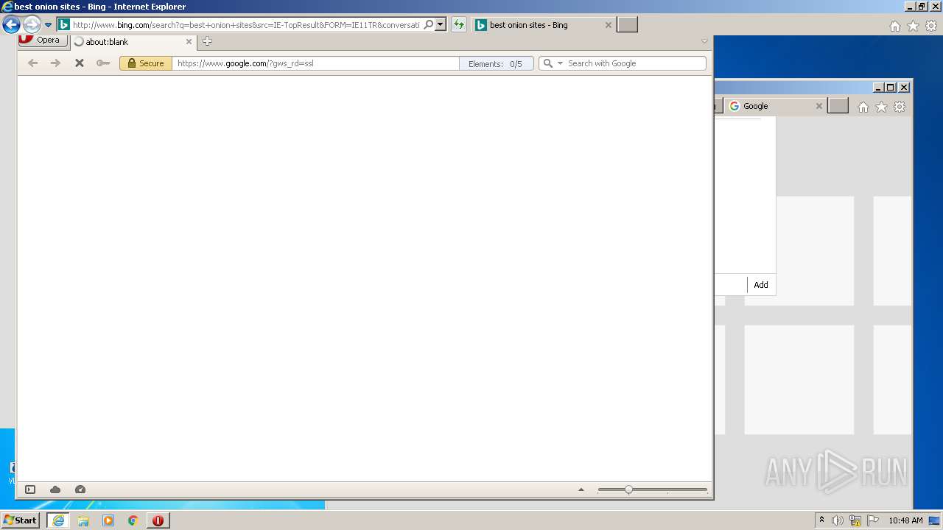Viewport: 943px width, 530px height.
Task: Add a new Opera tab
Action: [x=207, y=41]
